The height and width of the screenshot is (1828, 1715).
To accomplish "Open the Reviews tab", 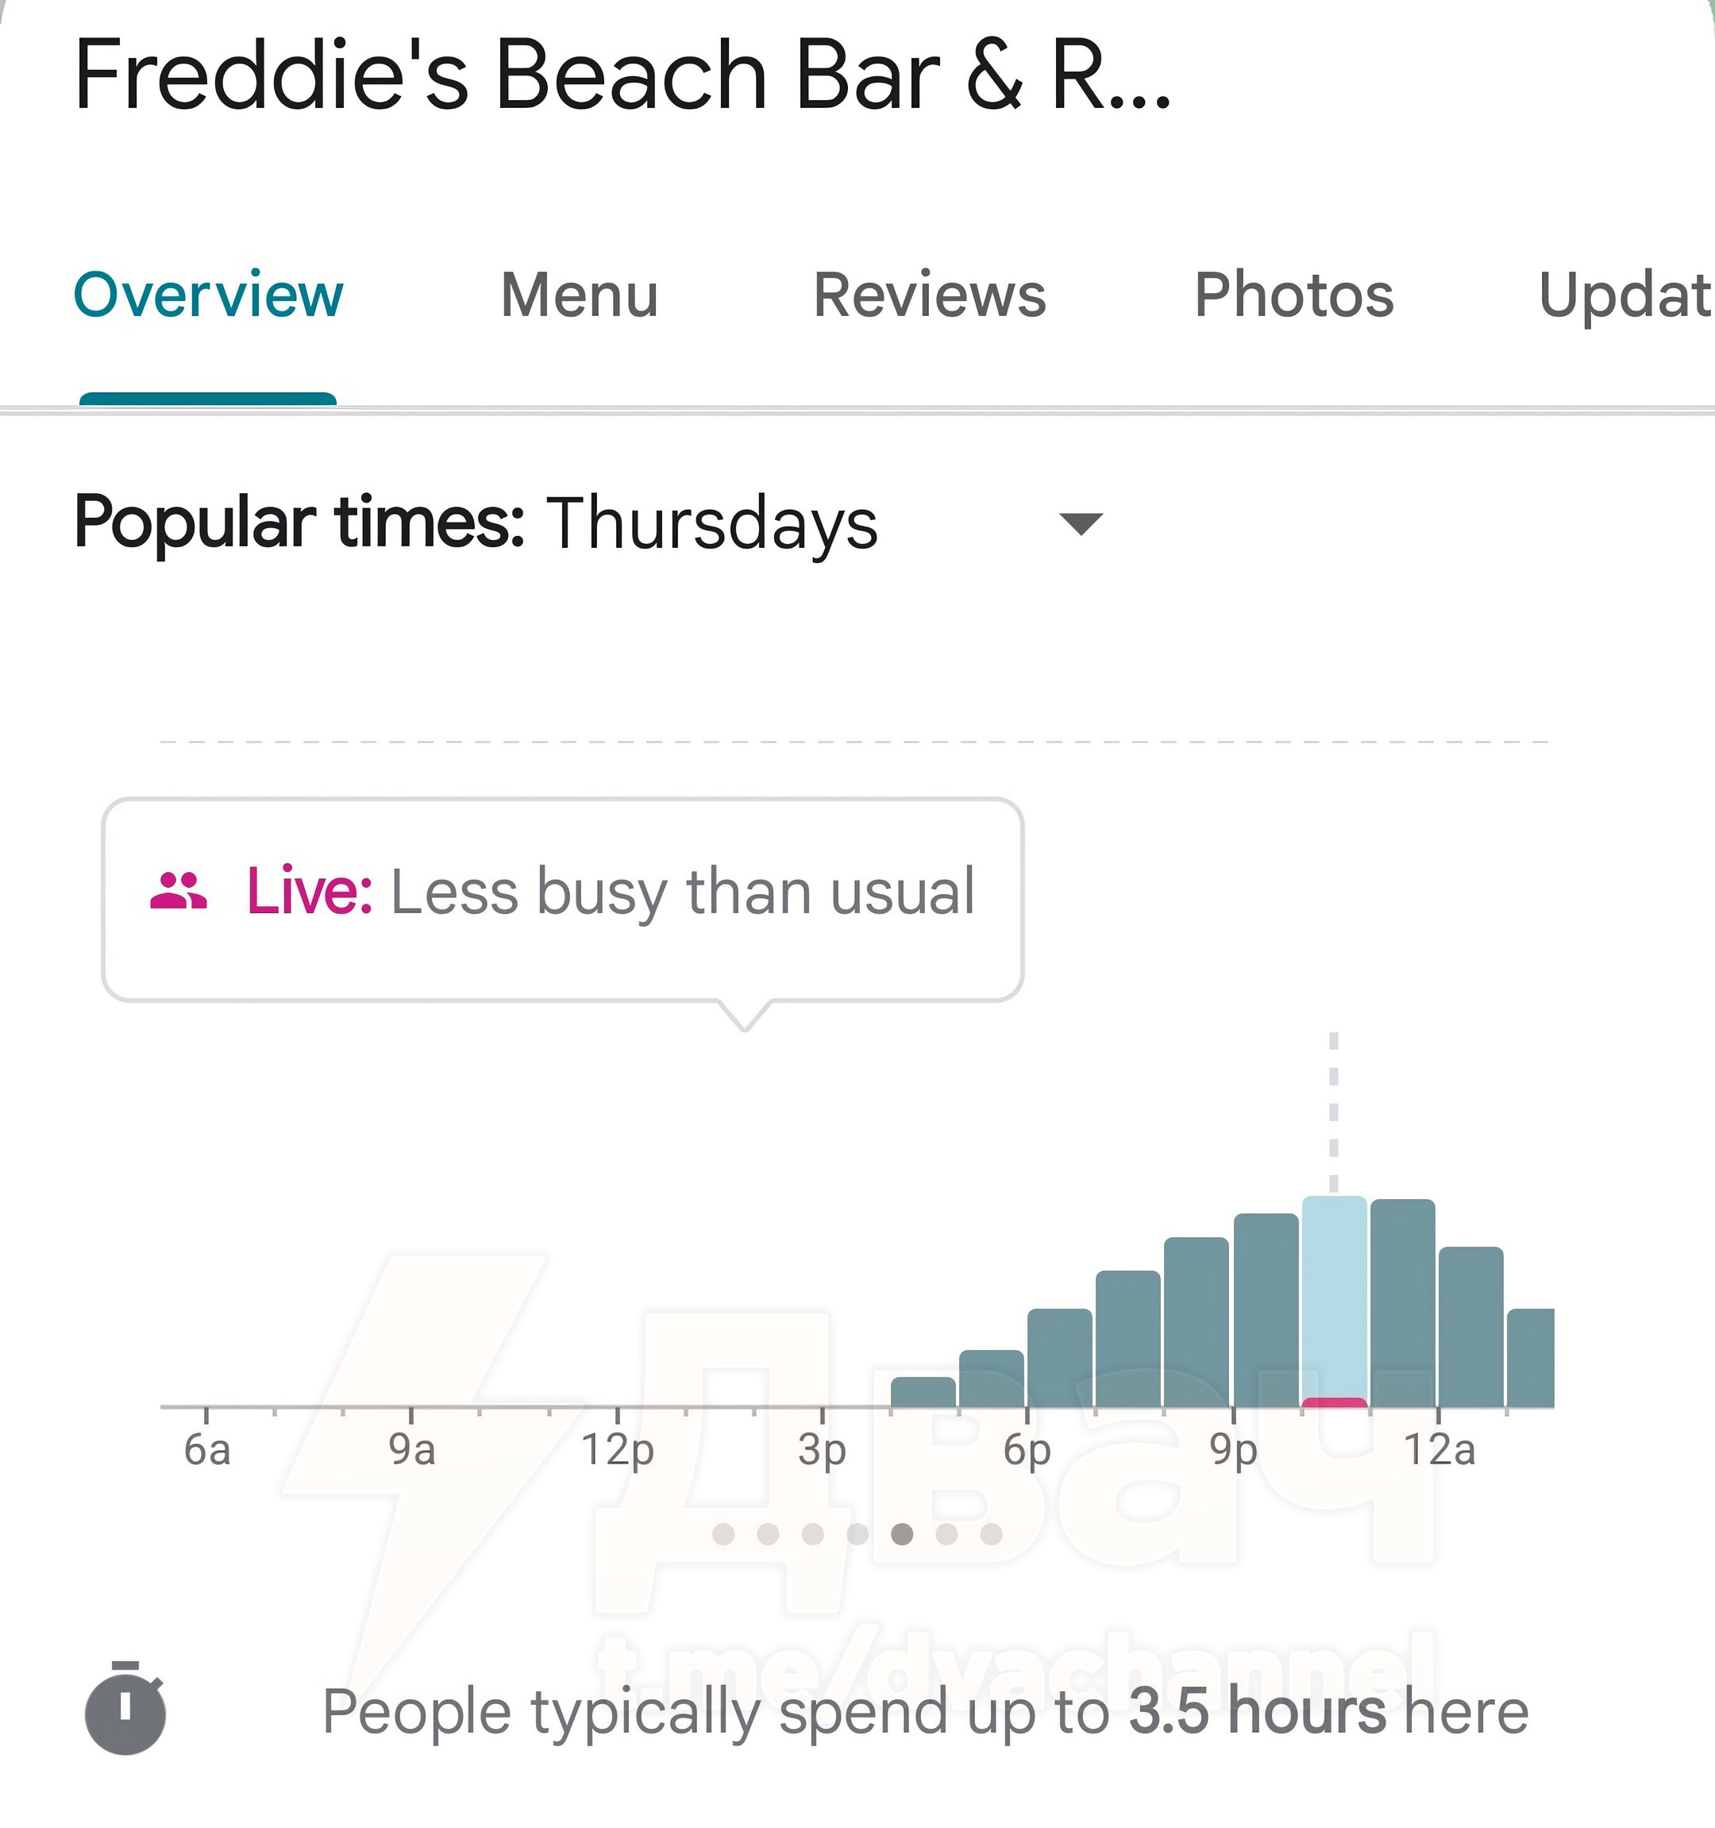I will pos(930,295).
